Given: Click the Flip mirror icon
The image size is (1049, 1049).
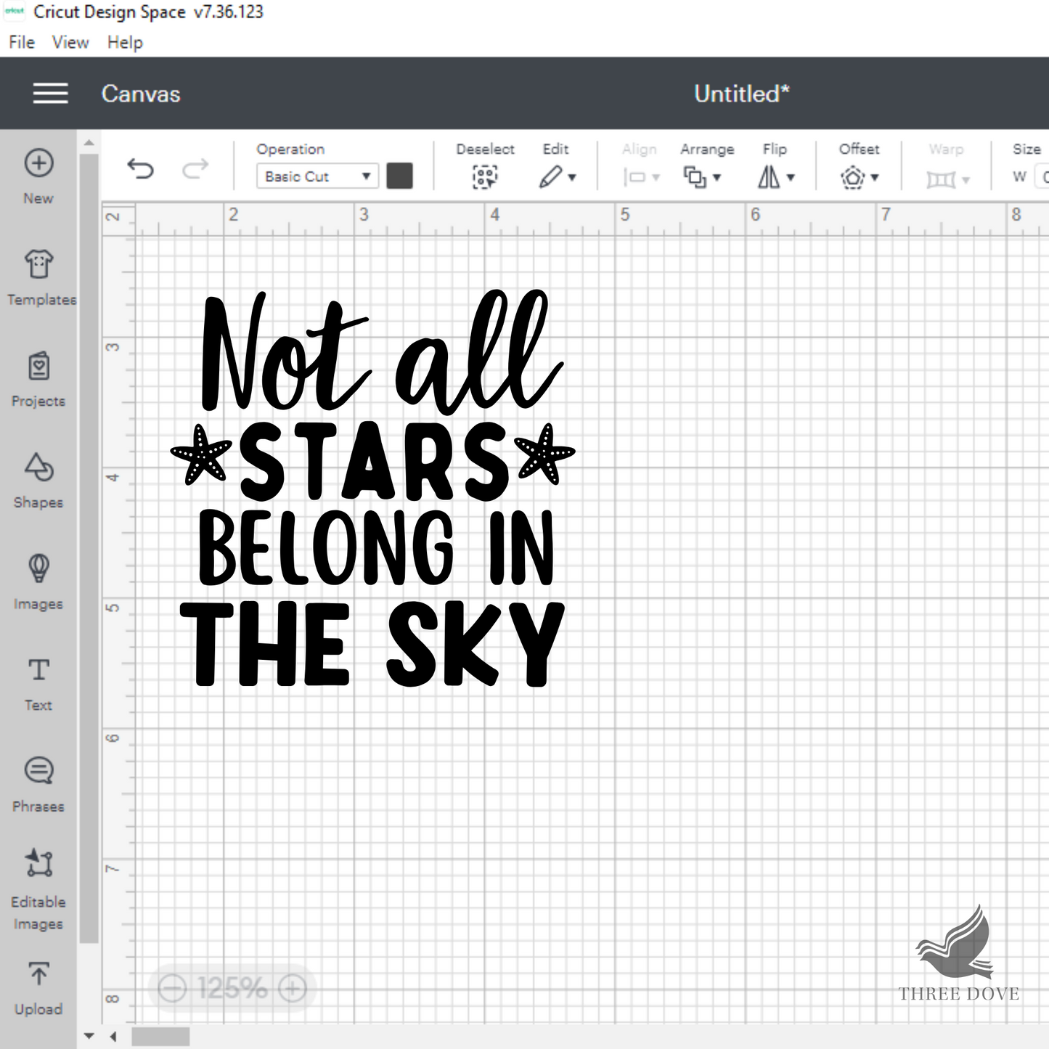Looking at the screenshot, I should pos(769,176).
